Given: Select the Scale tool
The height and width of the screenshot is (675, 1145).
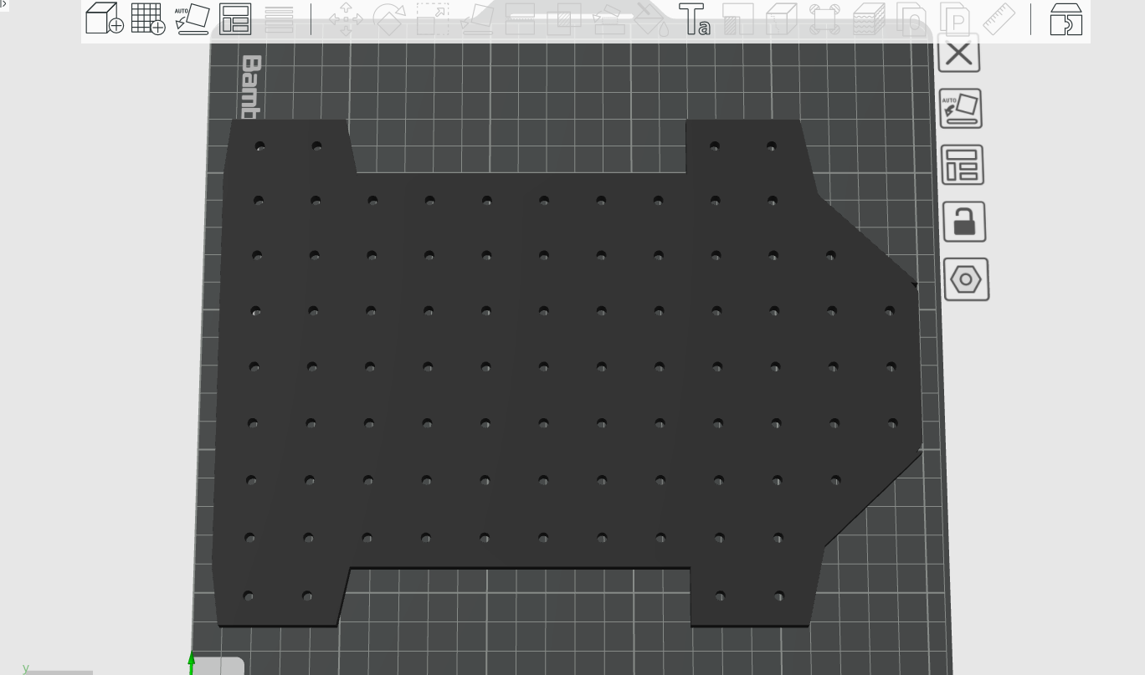Looking at the screenshot, I should [432, 18].
